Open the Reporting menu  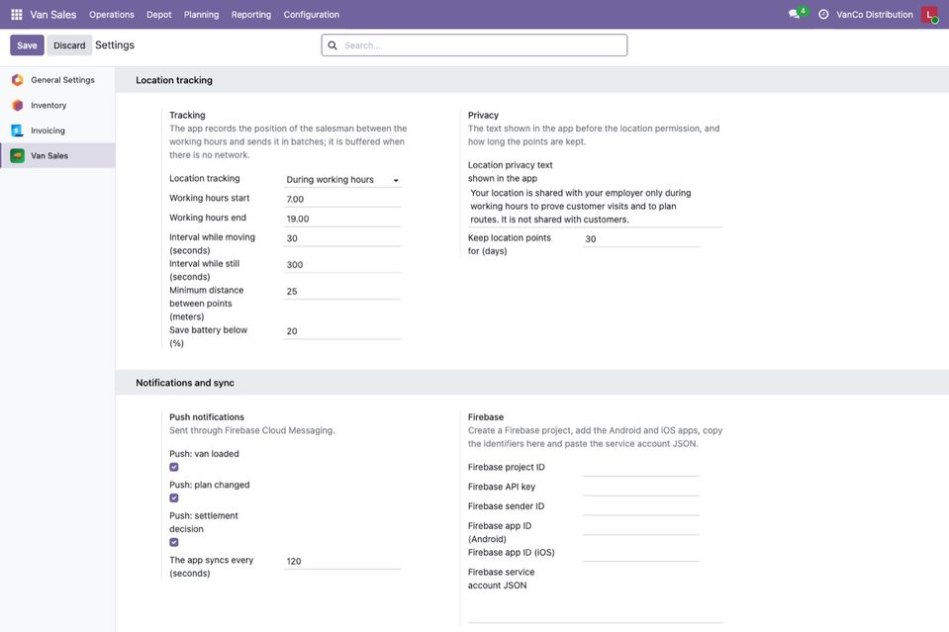pyautogui.click(x=251, y=15)
